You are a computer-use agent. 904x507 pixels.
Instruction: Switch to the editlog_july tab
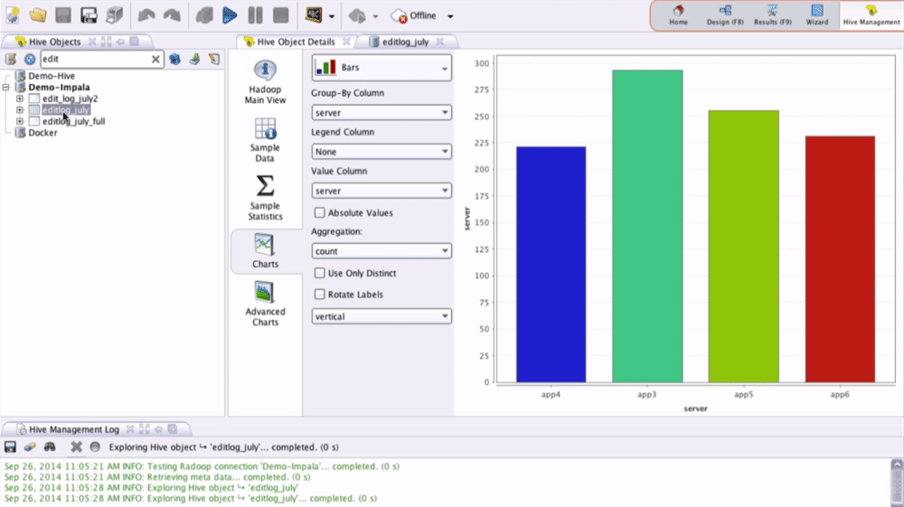click(405, 42)
